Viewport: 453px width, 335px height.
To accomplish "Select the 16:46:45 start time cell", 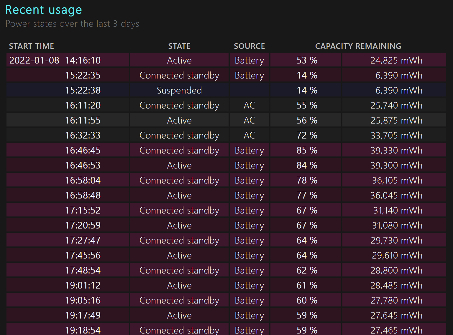I will coord(68,150).
